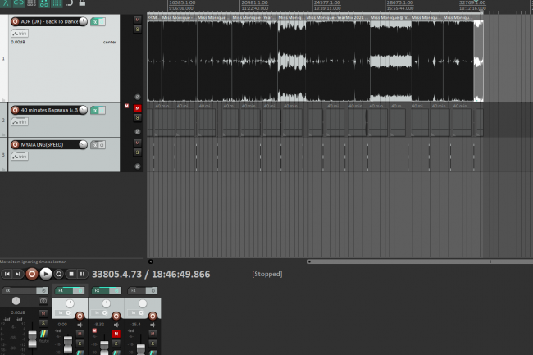Go to project end in transport
533x355 pixels.
click(18, 274)
